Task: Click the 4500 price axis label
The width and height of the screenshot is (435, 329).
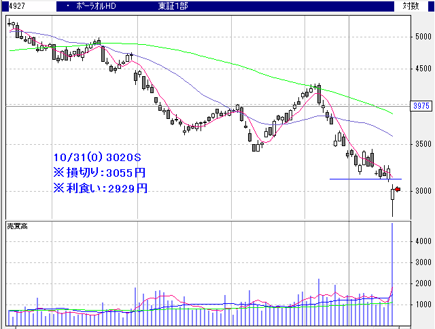Action: click(x=423, y=68)
